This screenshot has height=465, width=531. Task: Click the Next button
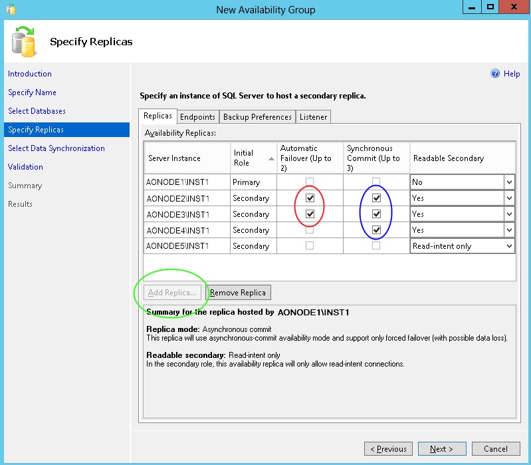click(441, 449)
